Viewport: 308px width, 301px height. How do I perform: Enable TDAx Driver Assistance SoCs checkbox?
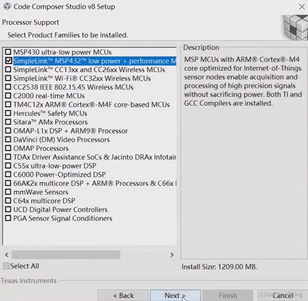coord(8,157)
